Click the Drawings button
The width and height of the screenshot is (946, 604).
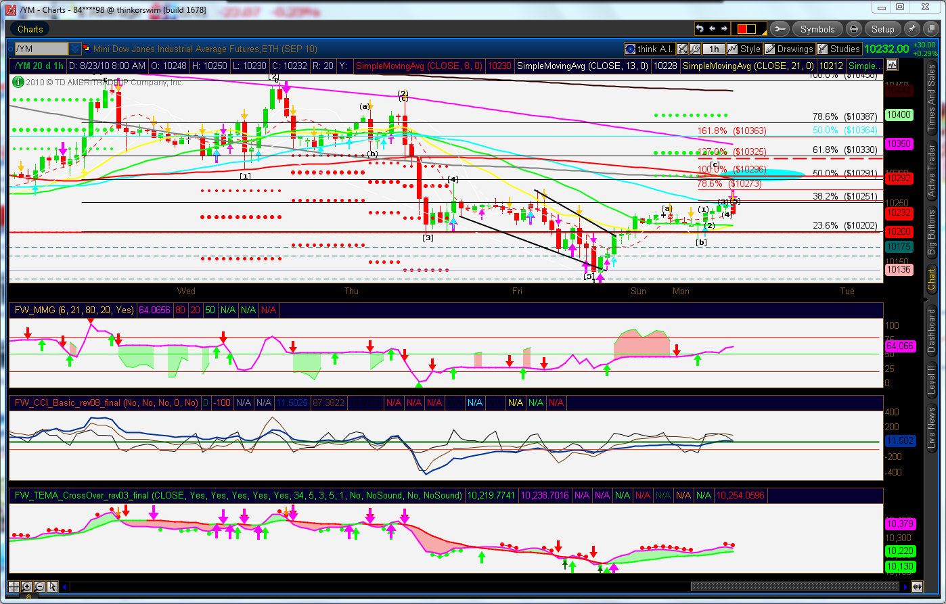point(789,49)
